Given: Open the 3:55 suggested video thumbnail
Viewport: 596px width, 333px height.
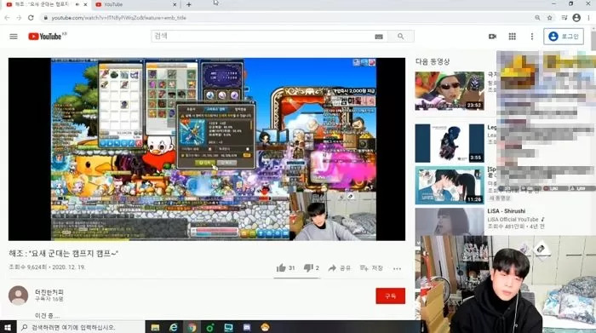Looking at the screenshot, I should pos(450,143).
